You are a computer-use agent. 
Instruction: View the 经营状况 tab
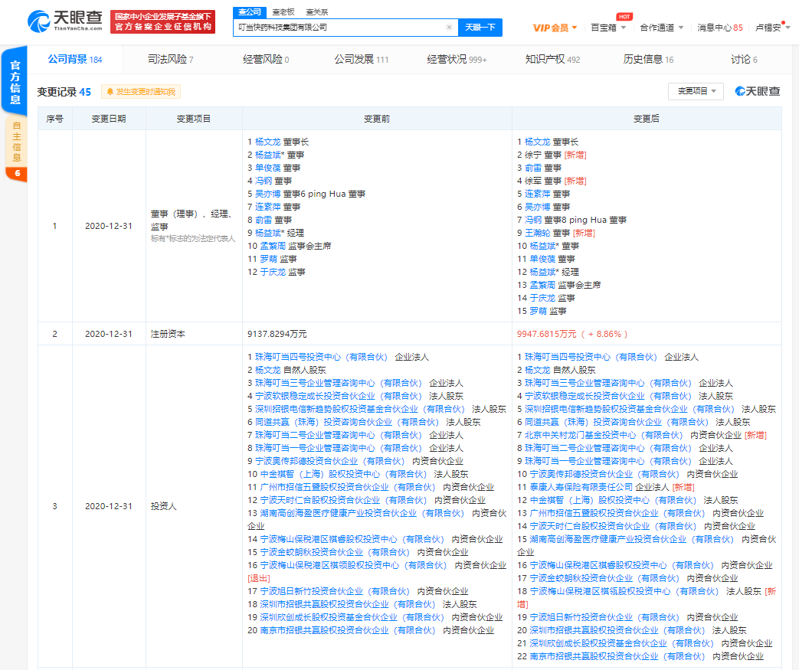pyautogui.click(x=457, y=60)
